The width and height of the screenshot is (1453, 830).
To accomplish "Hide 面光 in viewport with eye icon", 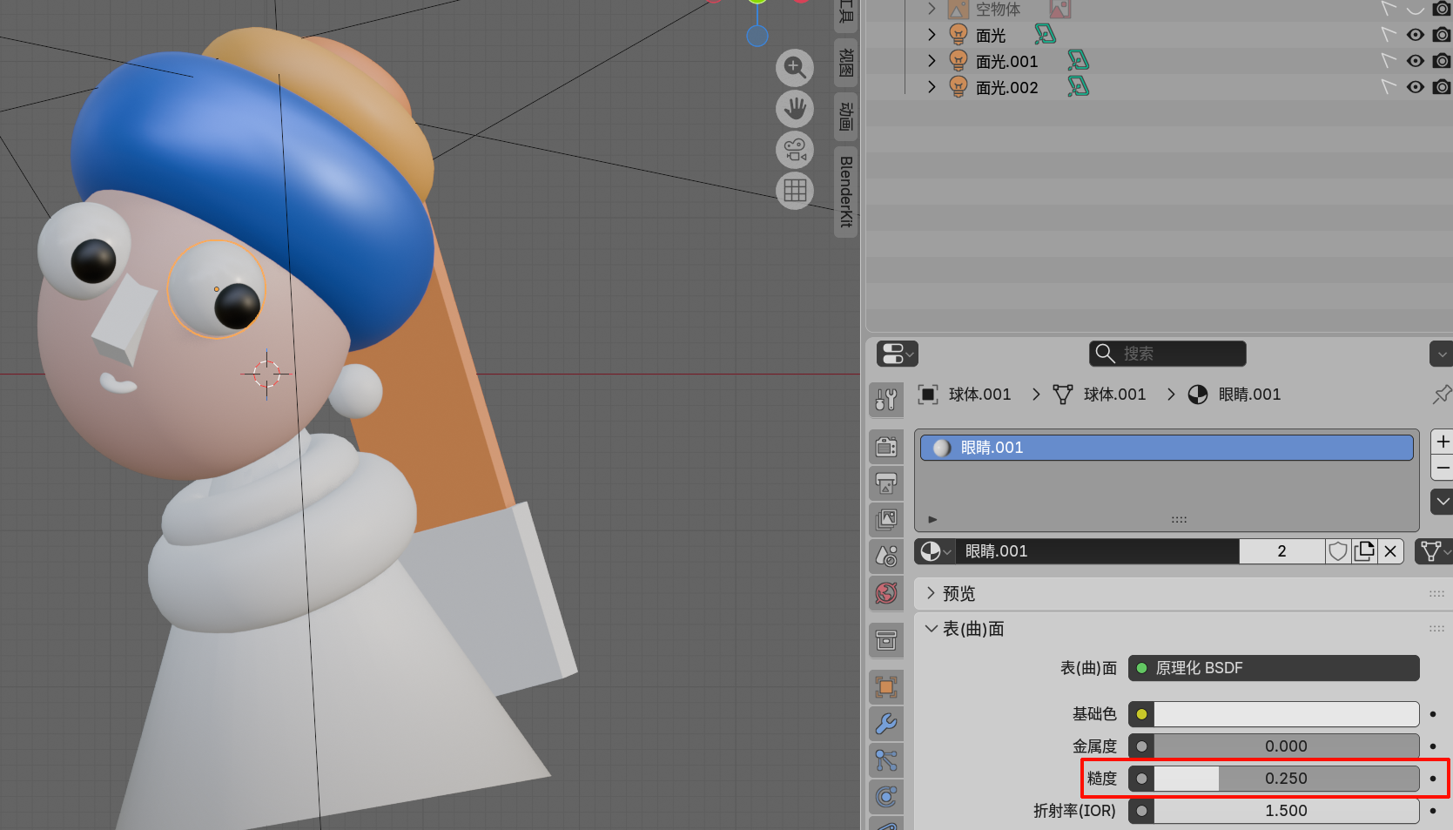I will click(1416, 35).
